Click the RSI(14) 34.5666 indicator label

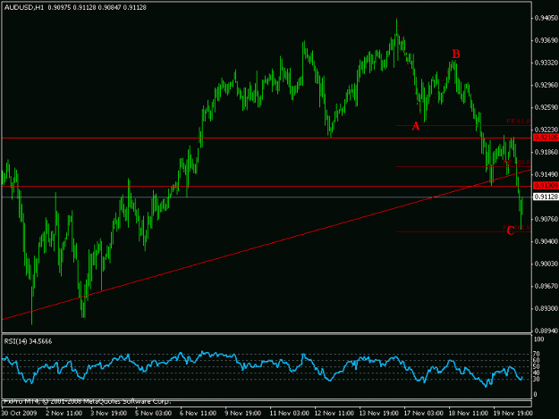tap(28, 341)
